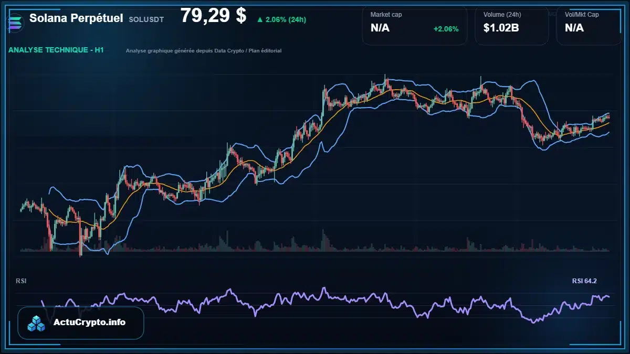Open the Vol/Mkt Cap card
Viewport: 630px width, 354px height.
click(x=590, y=26)
